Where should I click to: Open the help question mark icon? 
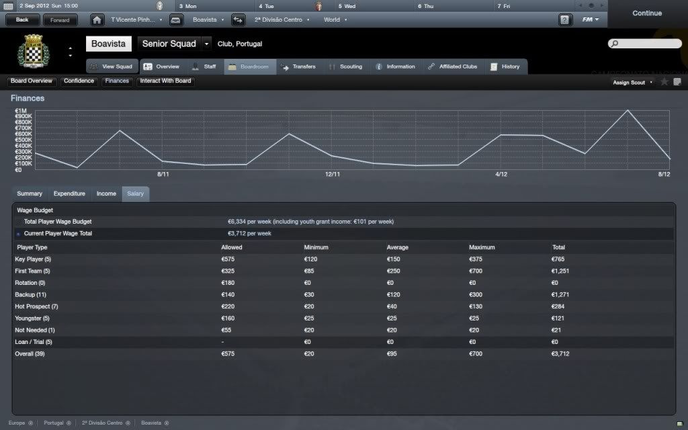565,19
